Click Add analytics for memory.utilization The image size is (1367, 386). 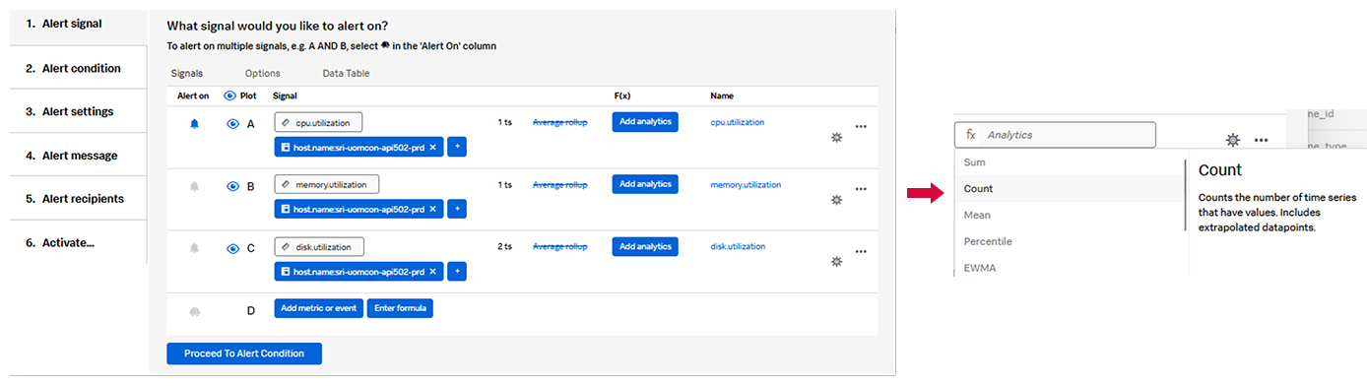click(x=645, y=183)
